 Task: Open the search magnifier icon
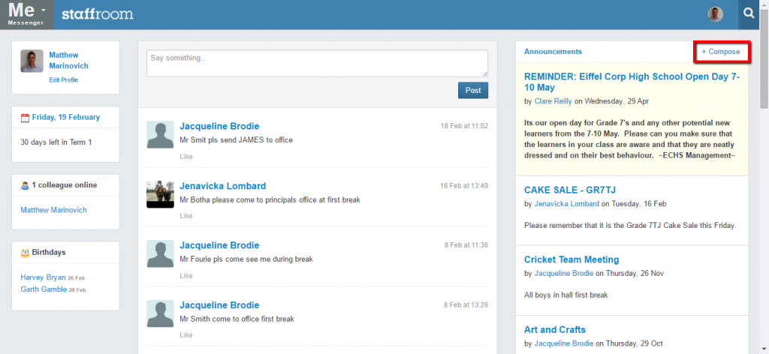(749, 14)
